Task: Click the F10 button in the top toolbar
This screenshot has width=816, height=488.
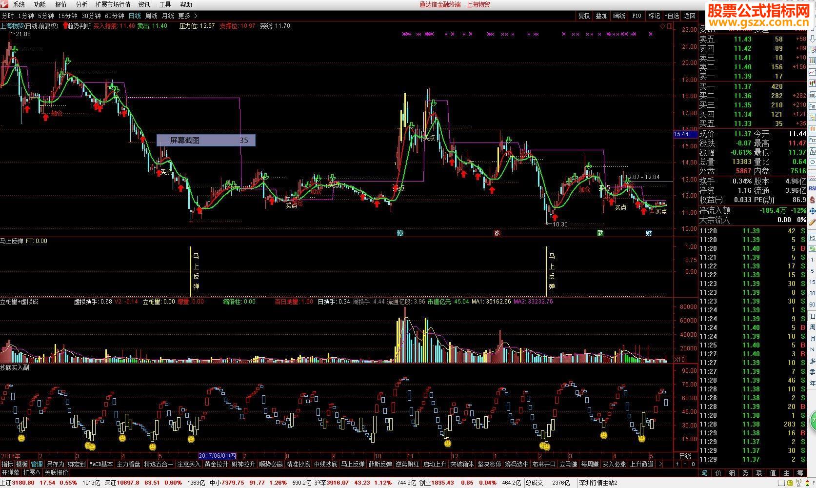Action: pyautogui.click(x=637, y=16)
